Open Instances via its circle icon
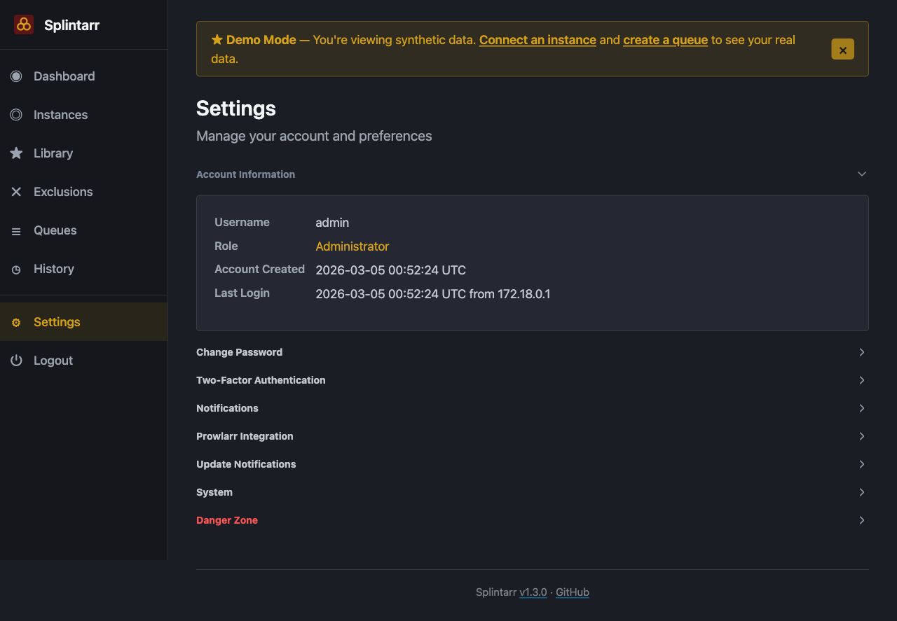The image size is (897, 621). pyautogui.click(x=16, y=115)
